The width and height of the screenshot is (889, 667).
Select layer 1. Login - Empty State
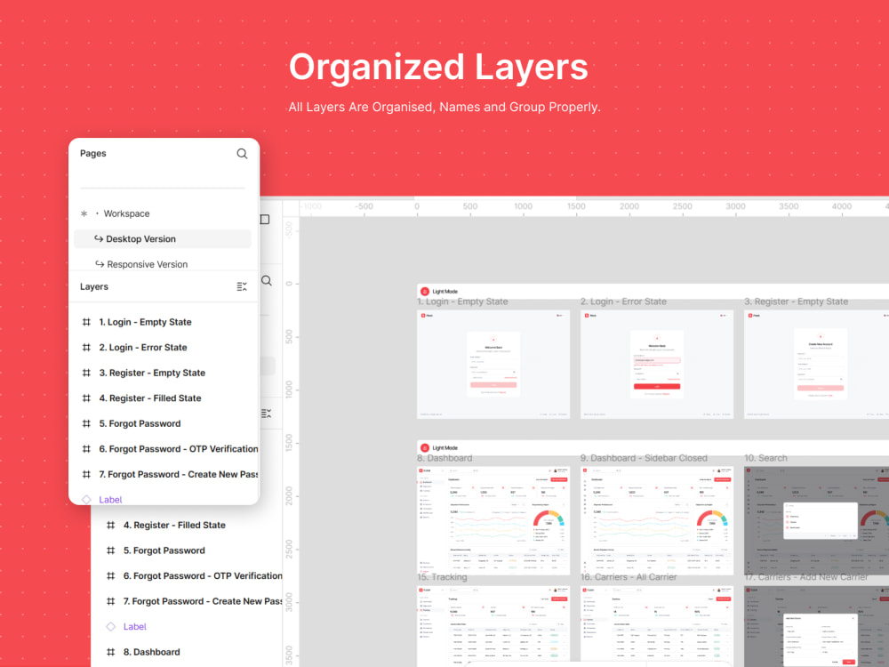145,322
